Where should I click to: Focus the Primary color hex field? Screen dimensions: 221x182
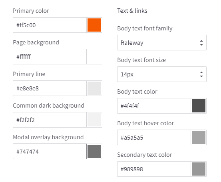[x=50, y=25]
